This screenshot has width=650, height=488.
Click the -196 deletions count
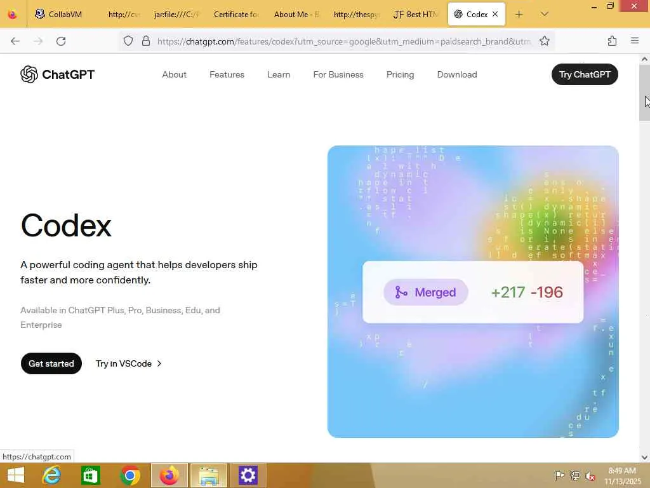point(547,292)
